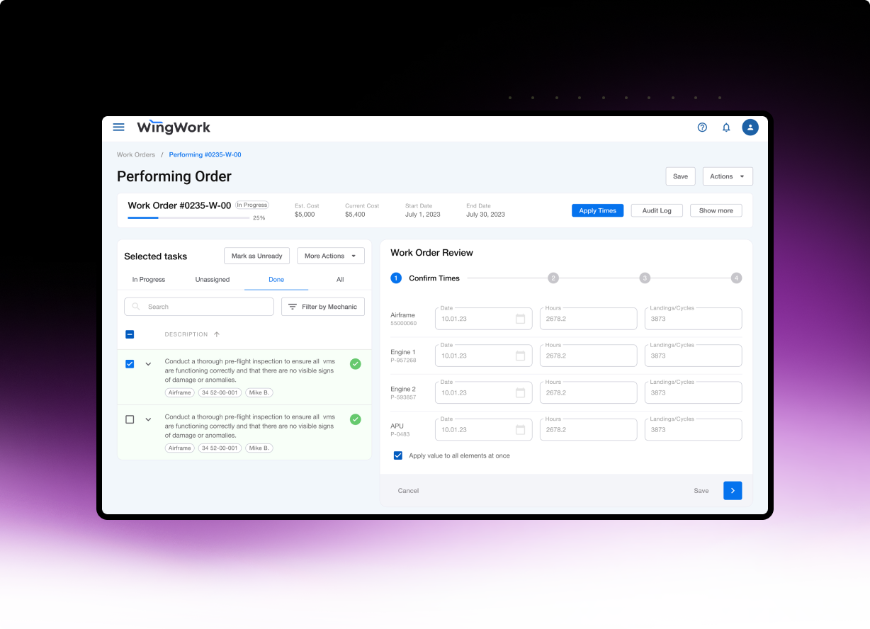Check the second task's checkbox

(x=130, y=419)
